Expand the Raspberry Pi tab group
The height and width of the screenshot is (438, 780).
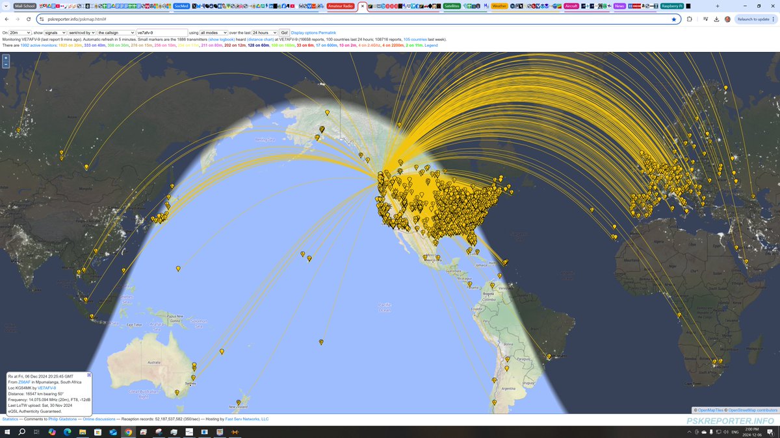673,6
